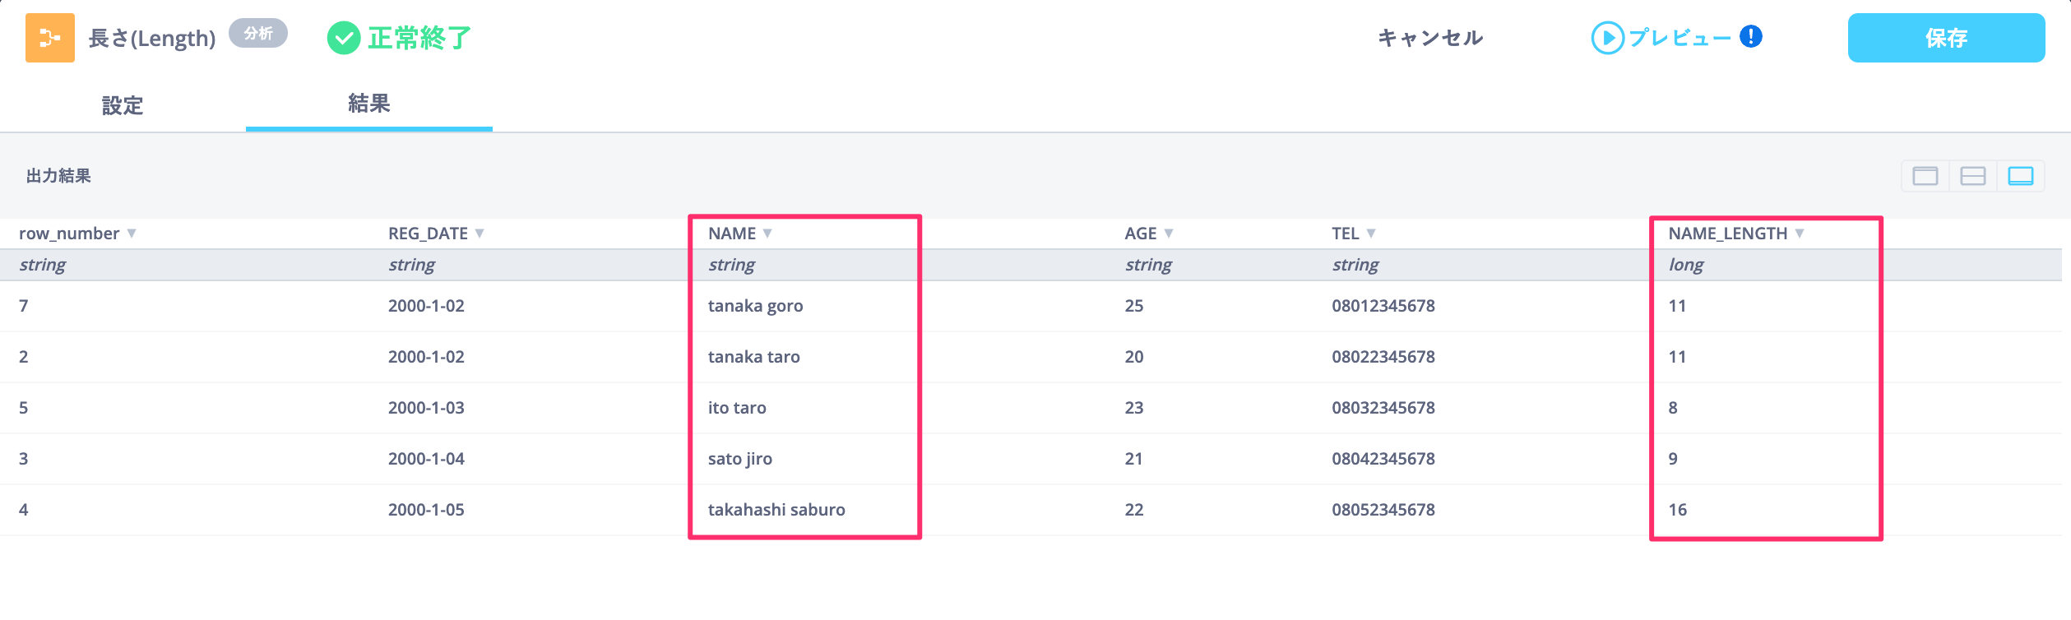Click the green success checkmark icon

click(x=344, y=38)
